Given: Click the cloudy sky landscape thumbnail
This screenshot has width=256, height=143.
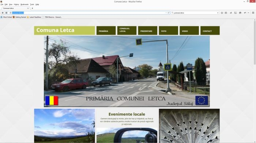Looking at the screenshot, I should [x=64, y=126].
